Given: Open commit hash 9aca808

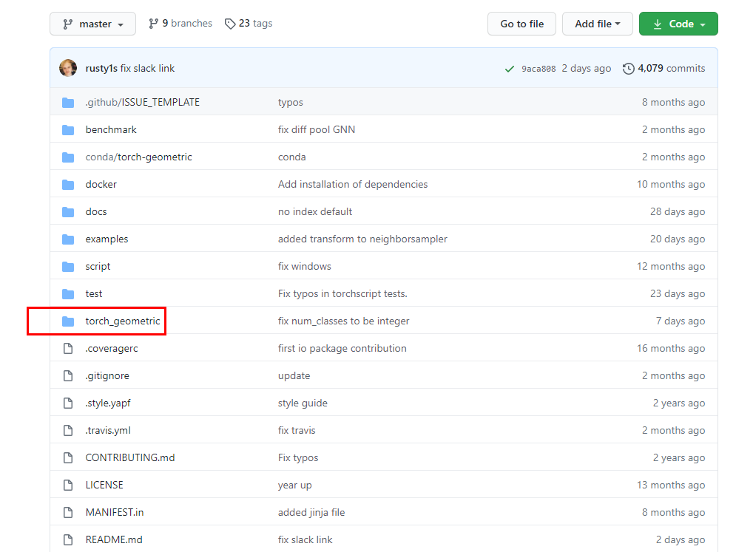Looking at the screenshot, I should [539, 69].
